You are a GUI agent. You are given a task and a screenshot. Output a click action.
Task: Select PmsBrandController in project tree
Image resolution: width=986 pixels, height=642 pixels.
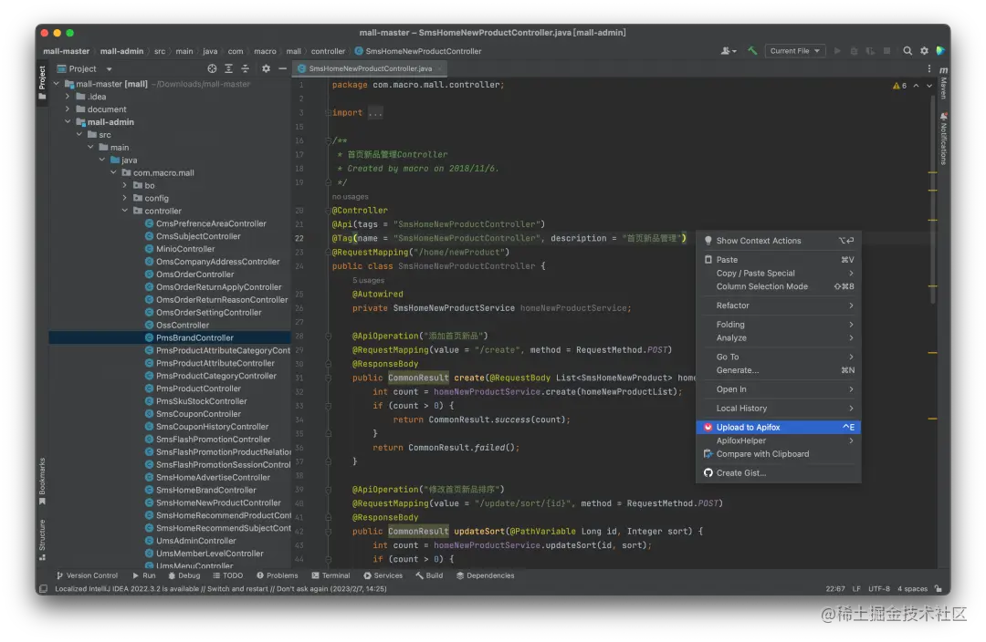pos(194,337)
